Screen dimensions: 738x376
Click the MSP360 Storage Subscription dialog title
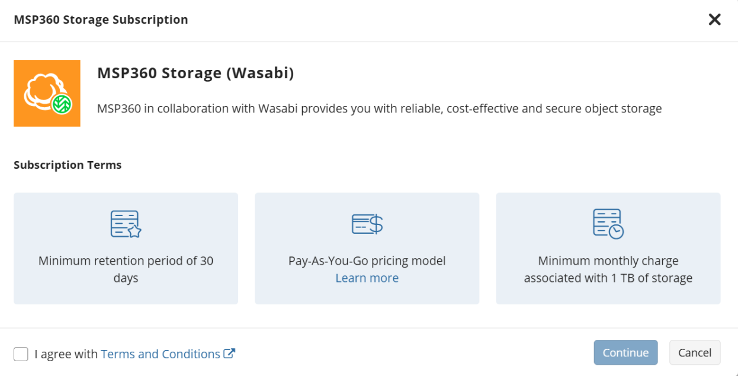[101, 20]
